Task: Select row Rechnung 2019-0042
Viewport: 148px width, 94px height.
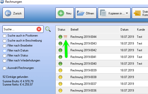Action: tap(102, 50)
